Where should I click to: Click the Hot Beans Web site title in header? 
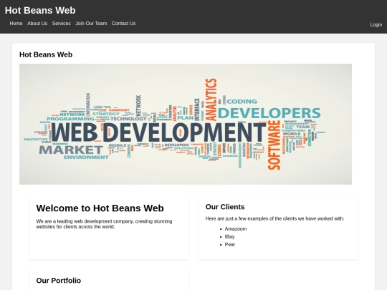point(40,10)
